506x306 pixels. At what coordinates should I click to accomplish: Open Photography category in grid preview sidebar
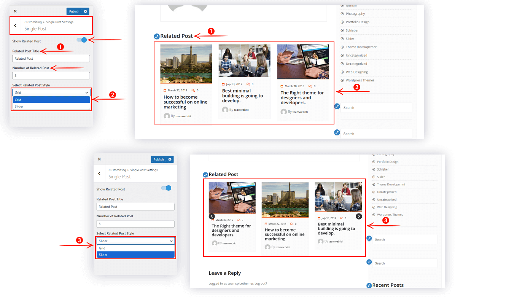tap(355, 14)
